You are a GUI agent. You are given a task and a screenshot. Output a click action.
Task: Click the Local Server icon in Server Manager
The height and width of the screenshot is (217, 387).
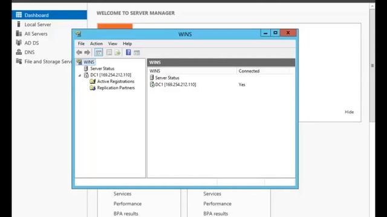[19, 24]
